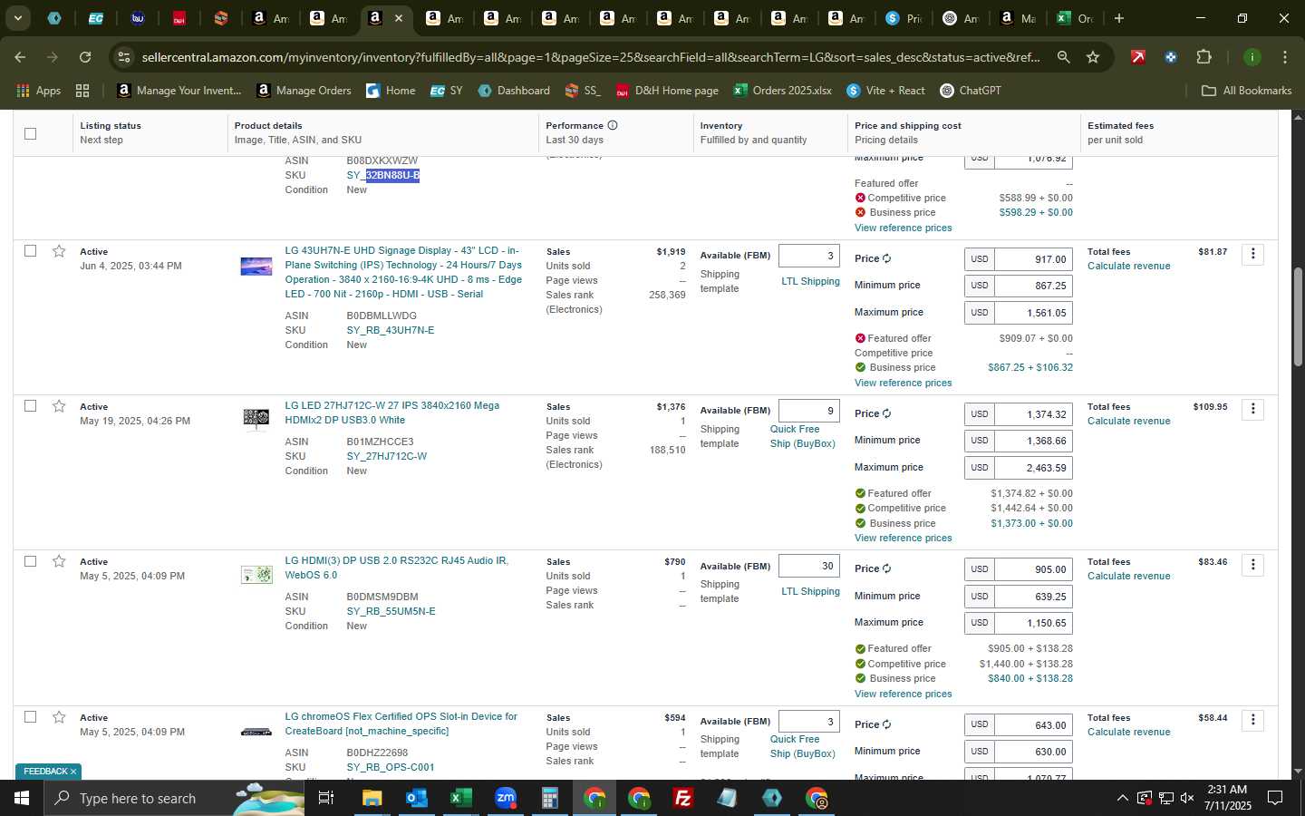
Task: Click the address bar URL
Action: (x=591, y=57)
